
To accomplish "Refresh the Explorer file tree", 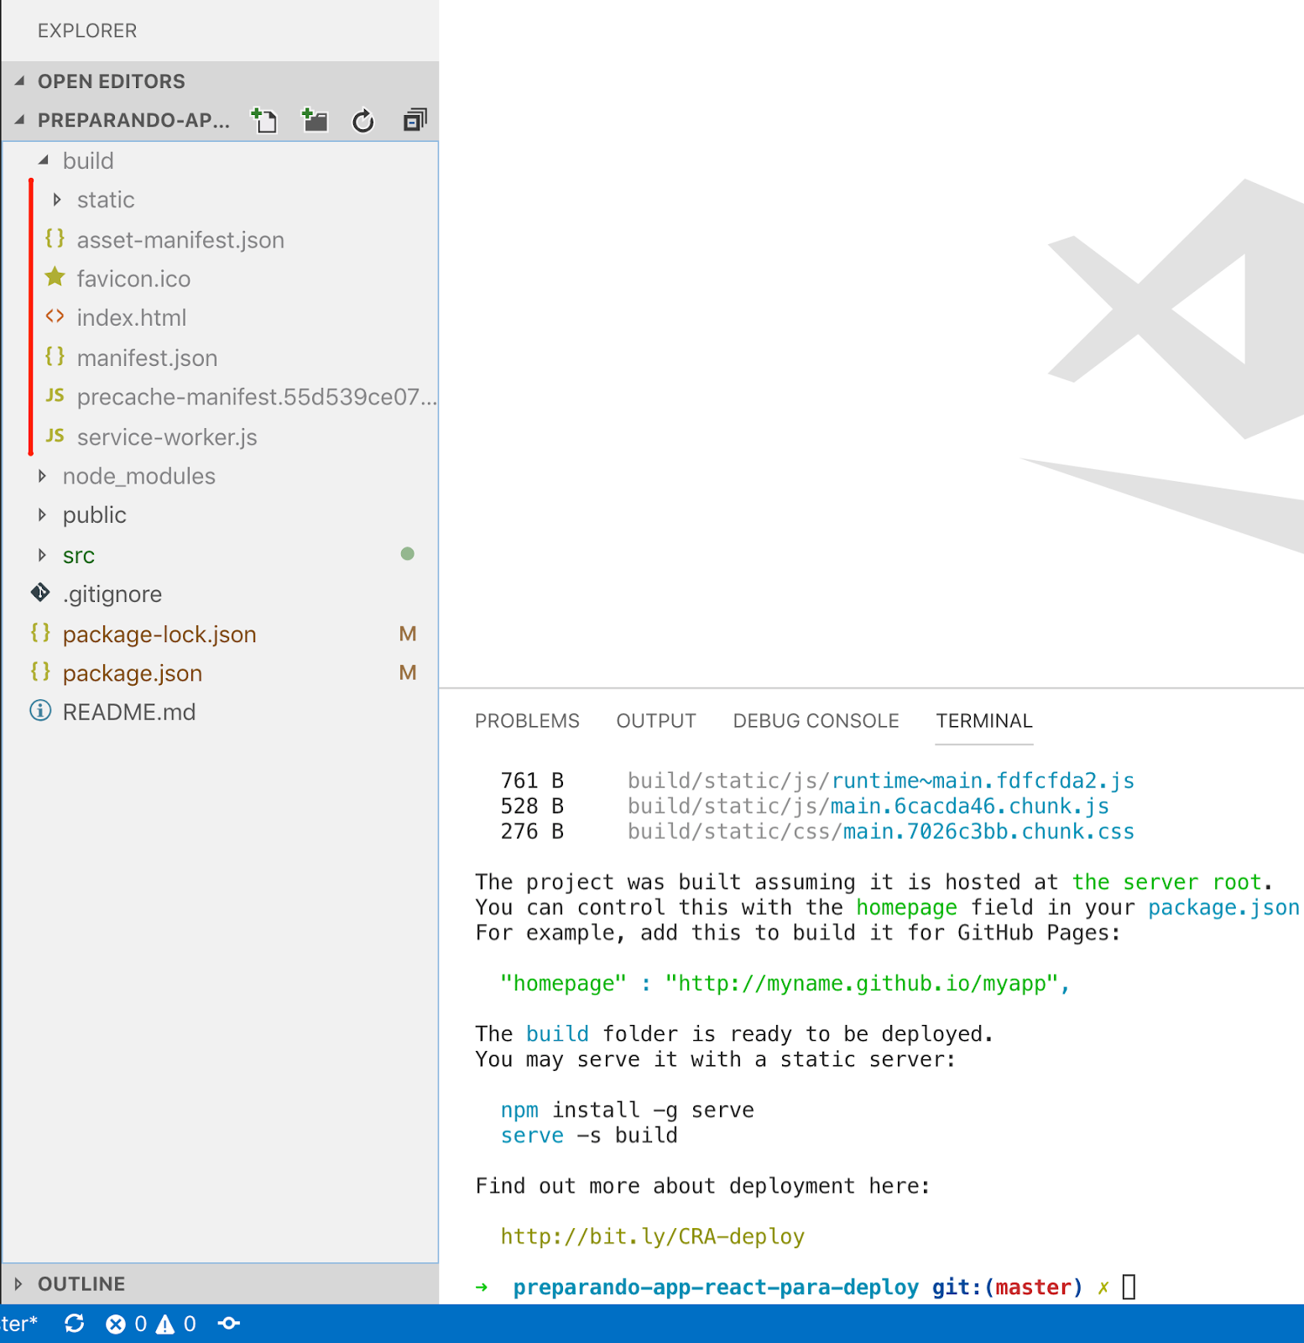I will (x=363, y=121).
